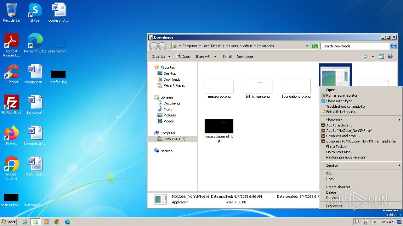Screen dimensions: 403x226
Task: Expand the Share with toolbar dropdown
Action: tap(206, 56)
